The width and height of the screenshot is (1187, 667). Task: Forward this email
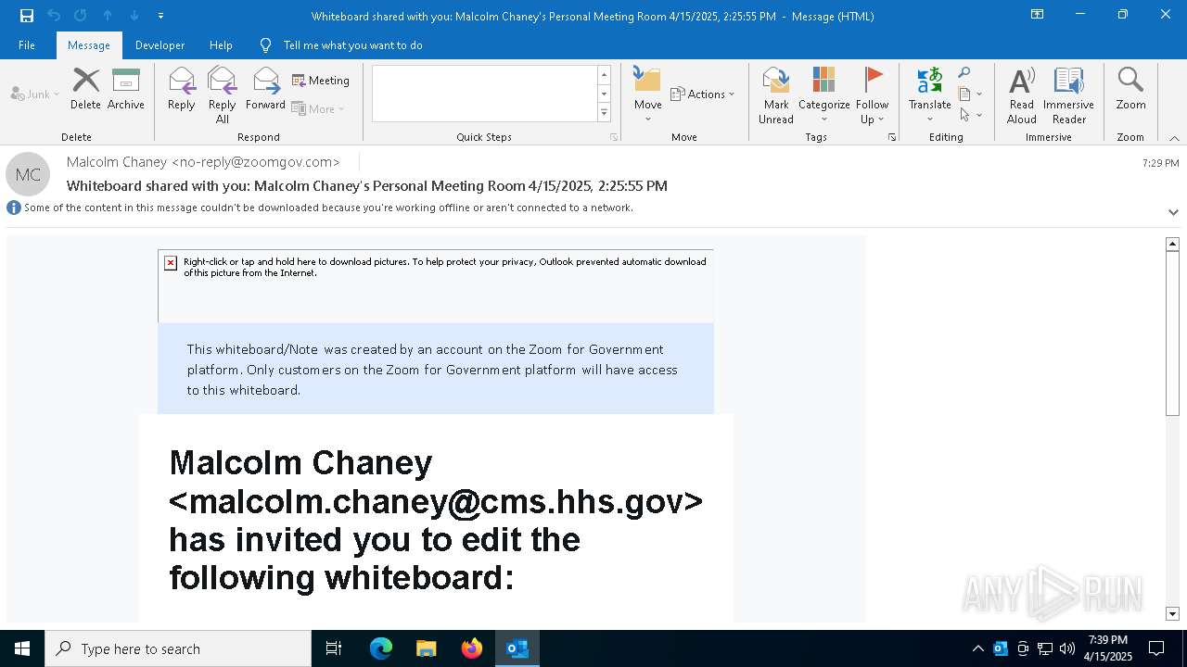point(265,89)
